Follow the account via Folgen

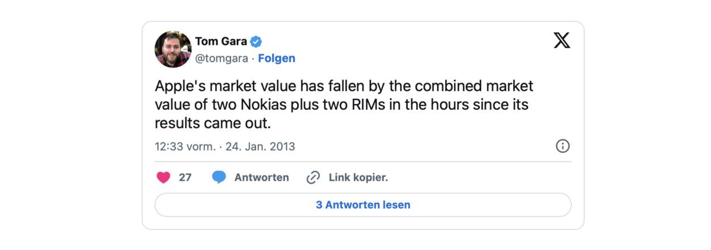tap(277, 59)
